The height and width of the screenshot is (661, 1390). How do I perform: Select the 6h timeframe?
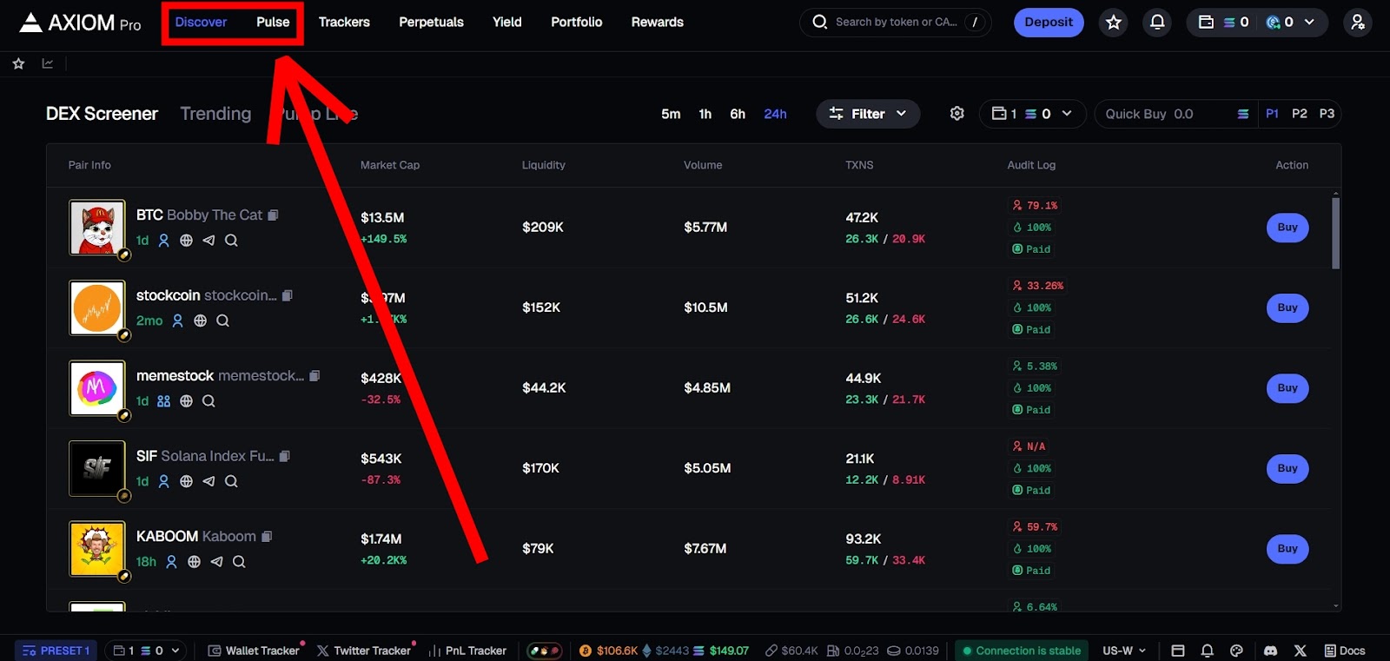coord(738,114)
